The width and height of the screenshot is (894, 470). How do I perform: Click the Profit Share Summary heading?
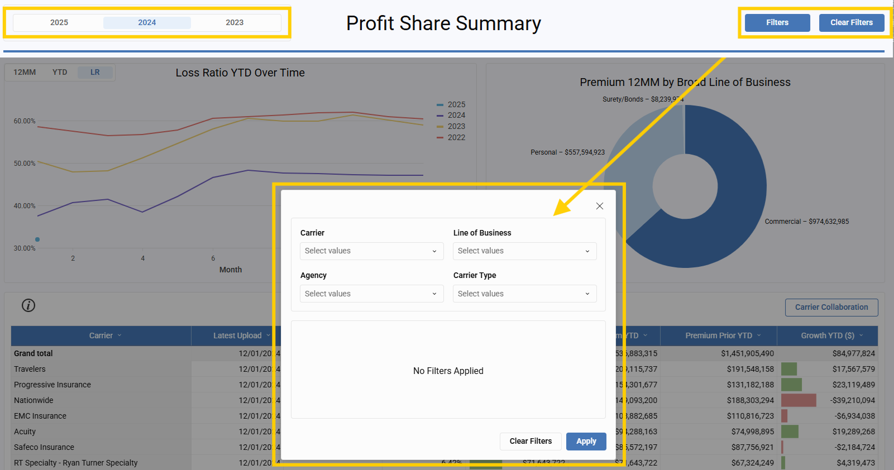[x=443, y=23]
